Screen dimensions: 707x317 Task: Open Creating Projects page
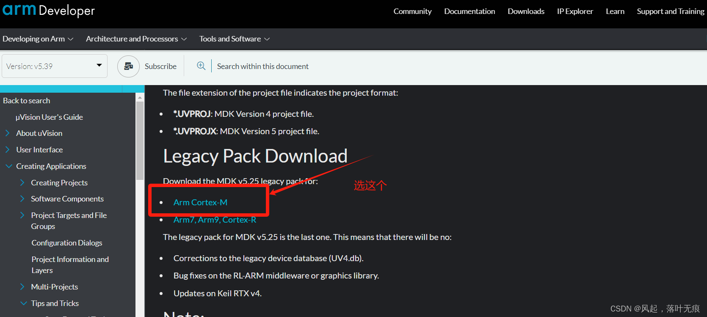pos(59,183)
